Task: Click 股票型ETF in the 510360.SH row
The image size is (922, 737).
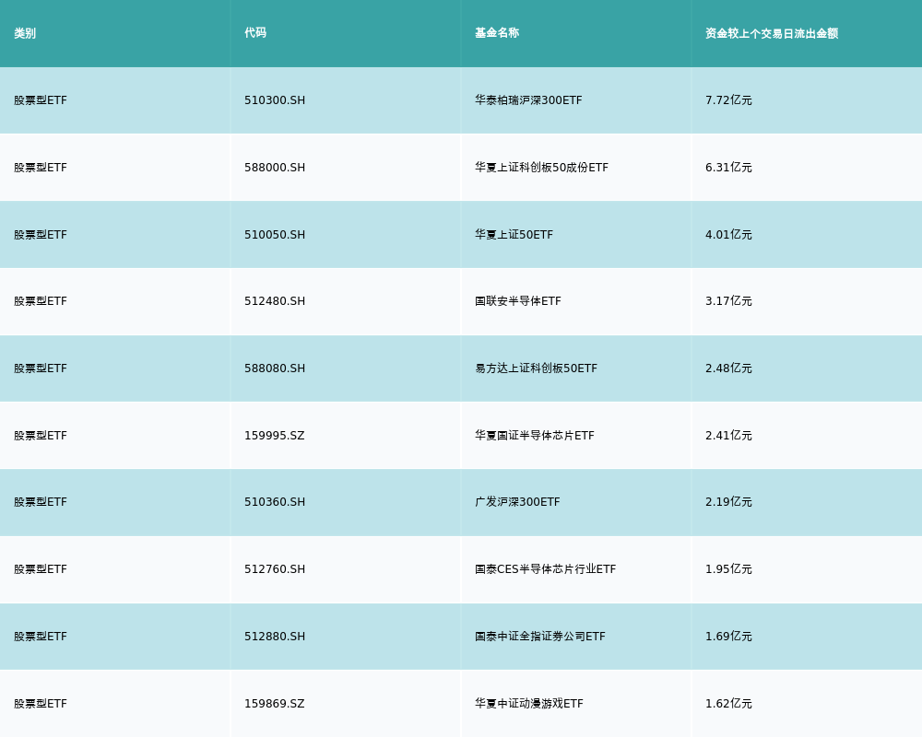Action: click(x=41, y=502)
